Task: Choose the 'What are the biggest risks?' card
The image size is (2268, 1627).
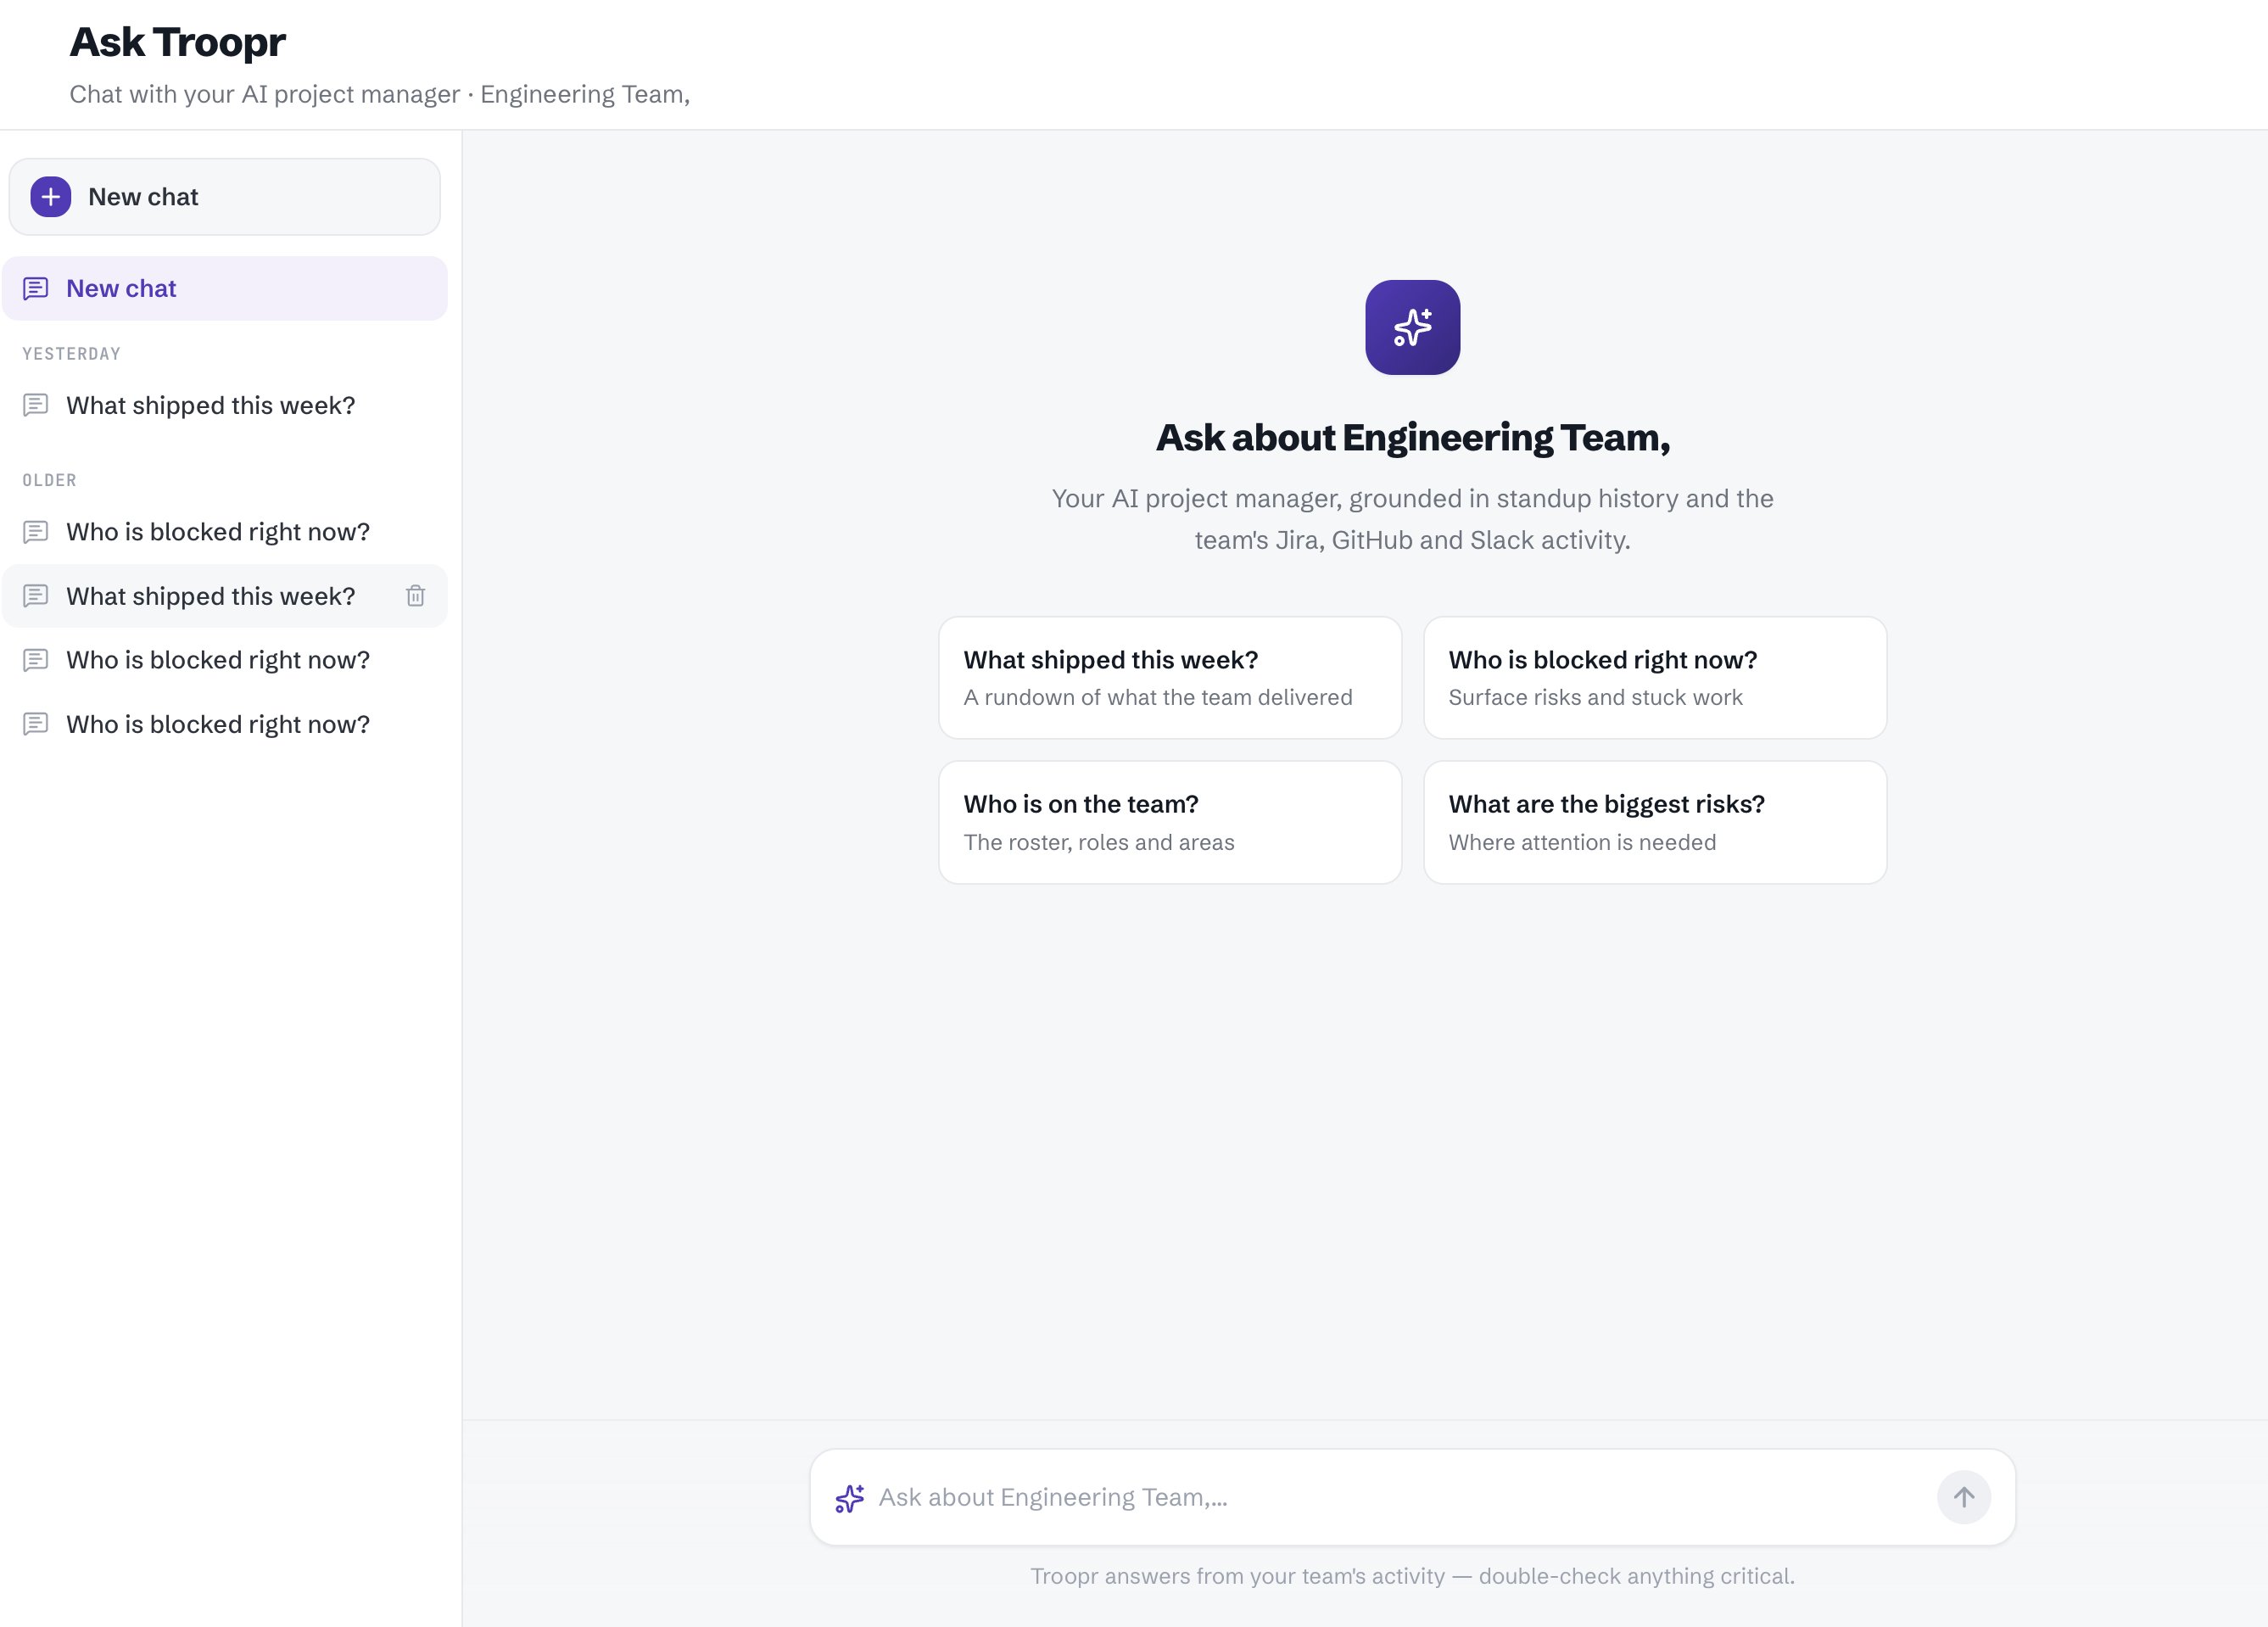Action: (x=1655, y=822)
